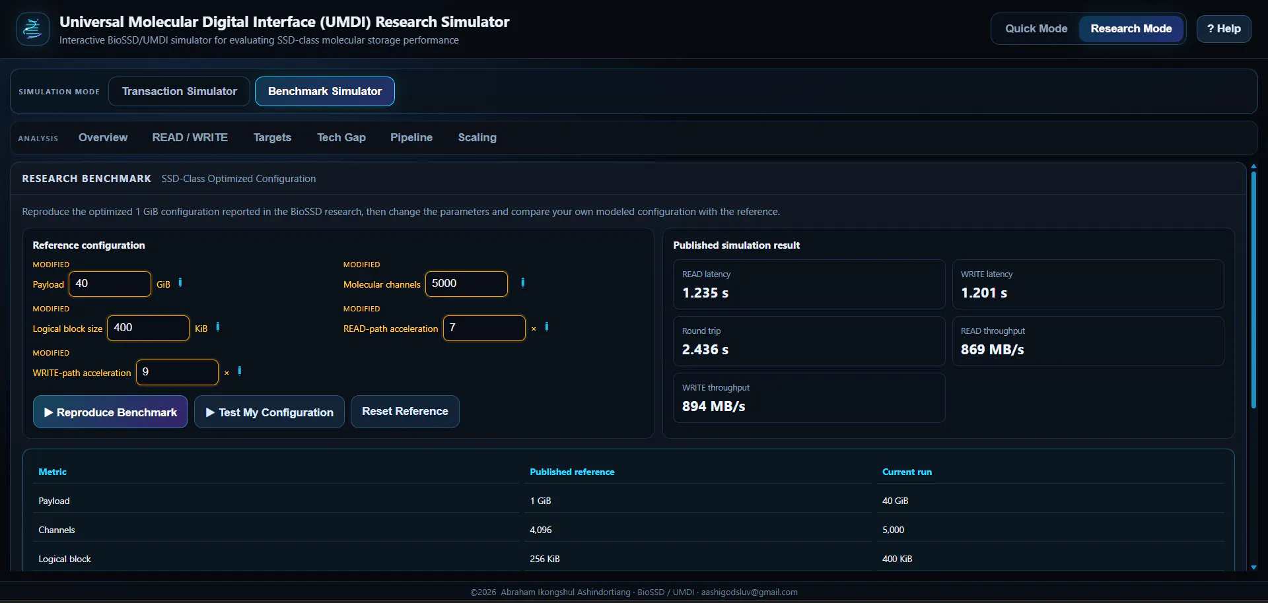Click the WRITE throughput 894 MB/s card

[809, 398]
